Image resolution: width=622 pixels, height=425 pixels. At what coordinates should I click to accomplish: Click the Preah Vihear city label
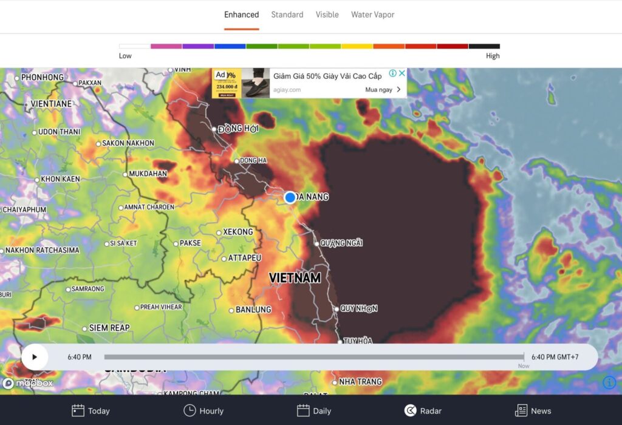pos(160,307)
